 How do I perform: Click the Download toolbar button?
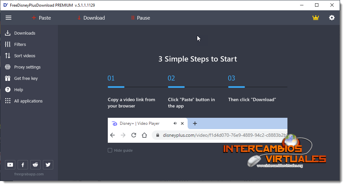pos(91,18)
